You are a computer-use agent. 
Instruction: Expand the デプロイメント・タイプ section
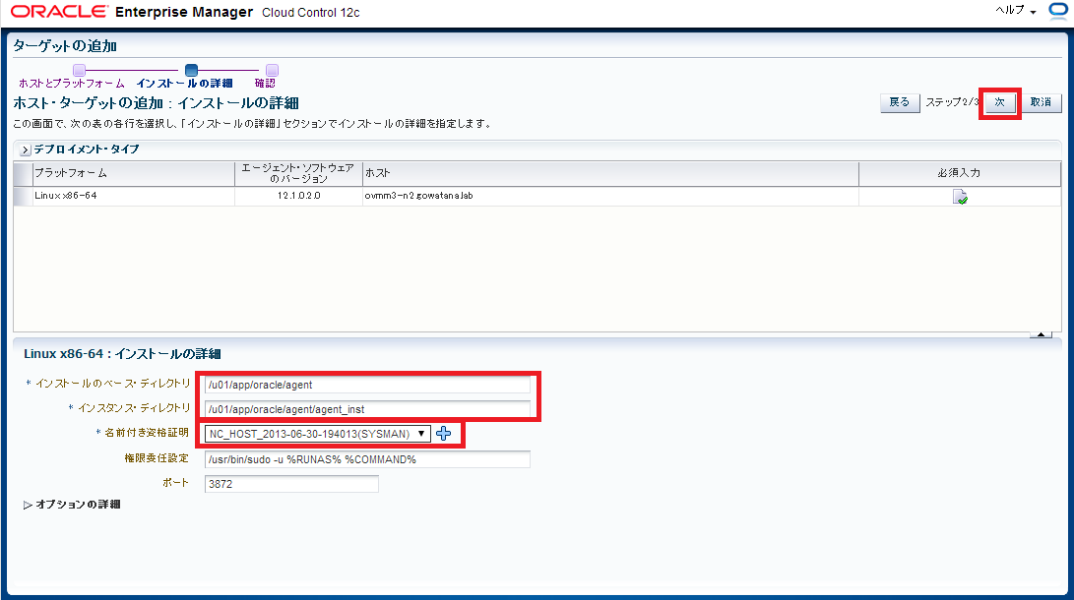pos(25,150)
